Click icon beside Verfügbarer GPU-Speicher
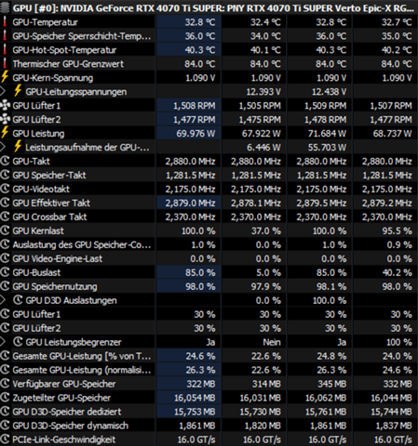The width and height of the screenshot is (418, 446). [5, 384]
